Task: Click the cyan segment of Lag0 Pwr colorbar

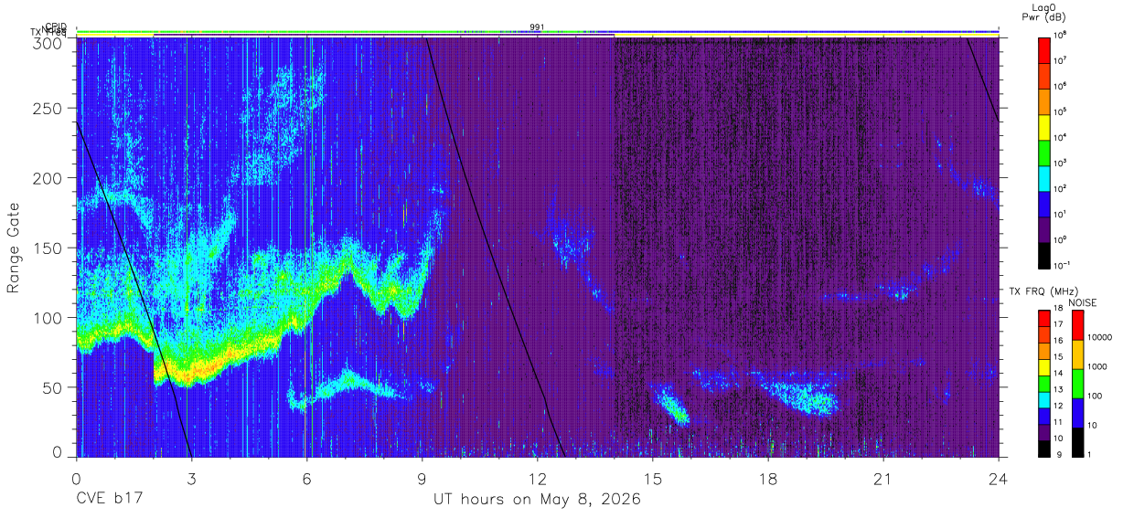Action: [1044, 177]
